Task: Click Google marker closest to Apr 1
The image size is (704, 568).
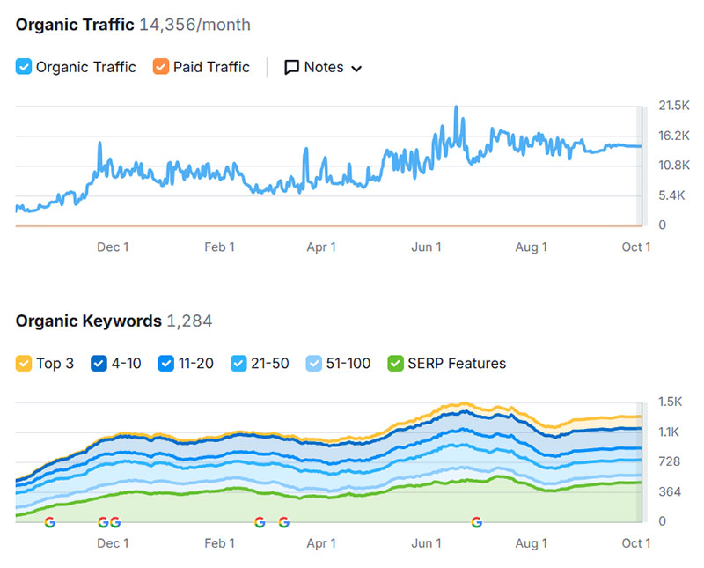Action: (x=283, y=522)
